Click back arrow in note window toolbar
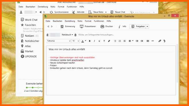This screenshot has width=189, height=106. [48, 26]
